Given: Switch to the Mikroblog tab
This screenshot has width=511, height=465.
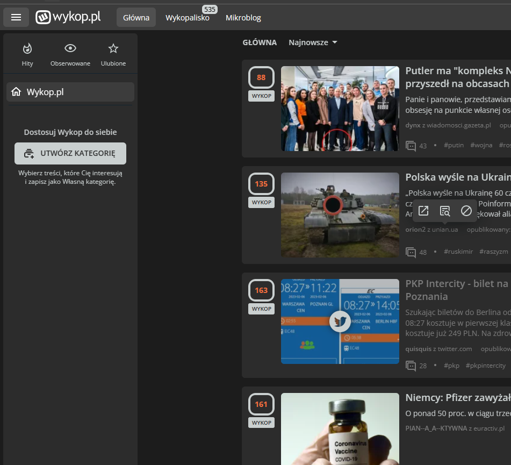Looking at the screenshot, I should [243, 18].
